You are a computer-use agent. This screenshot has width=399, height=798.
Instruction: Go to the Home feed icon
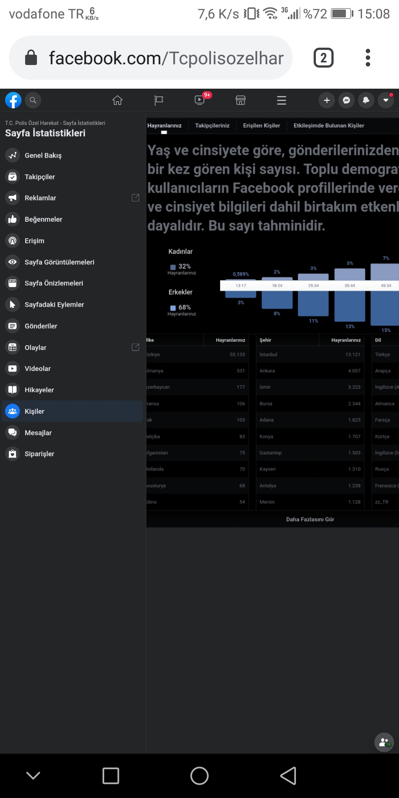coord(117,100)
